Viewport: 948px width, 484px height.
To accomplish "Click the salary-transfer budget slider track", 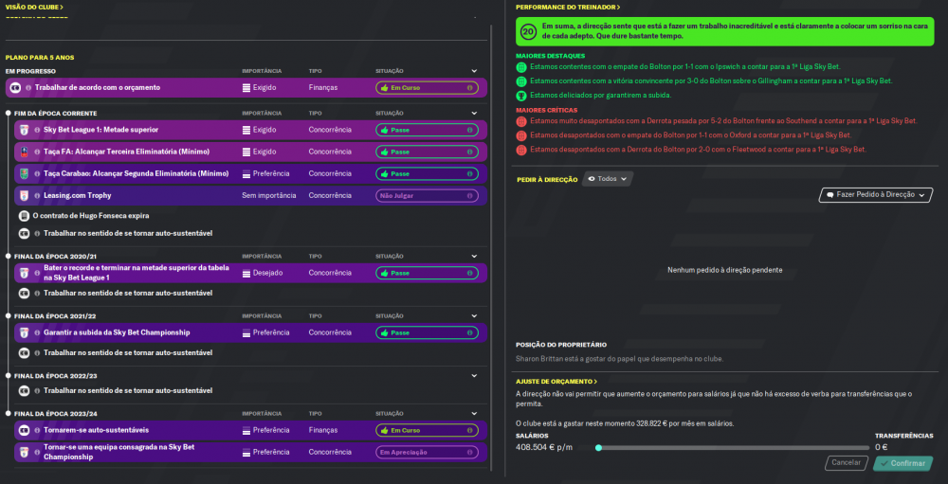I will tap(732, 448).
